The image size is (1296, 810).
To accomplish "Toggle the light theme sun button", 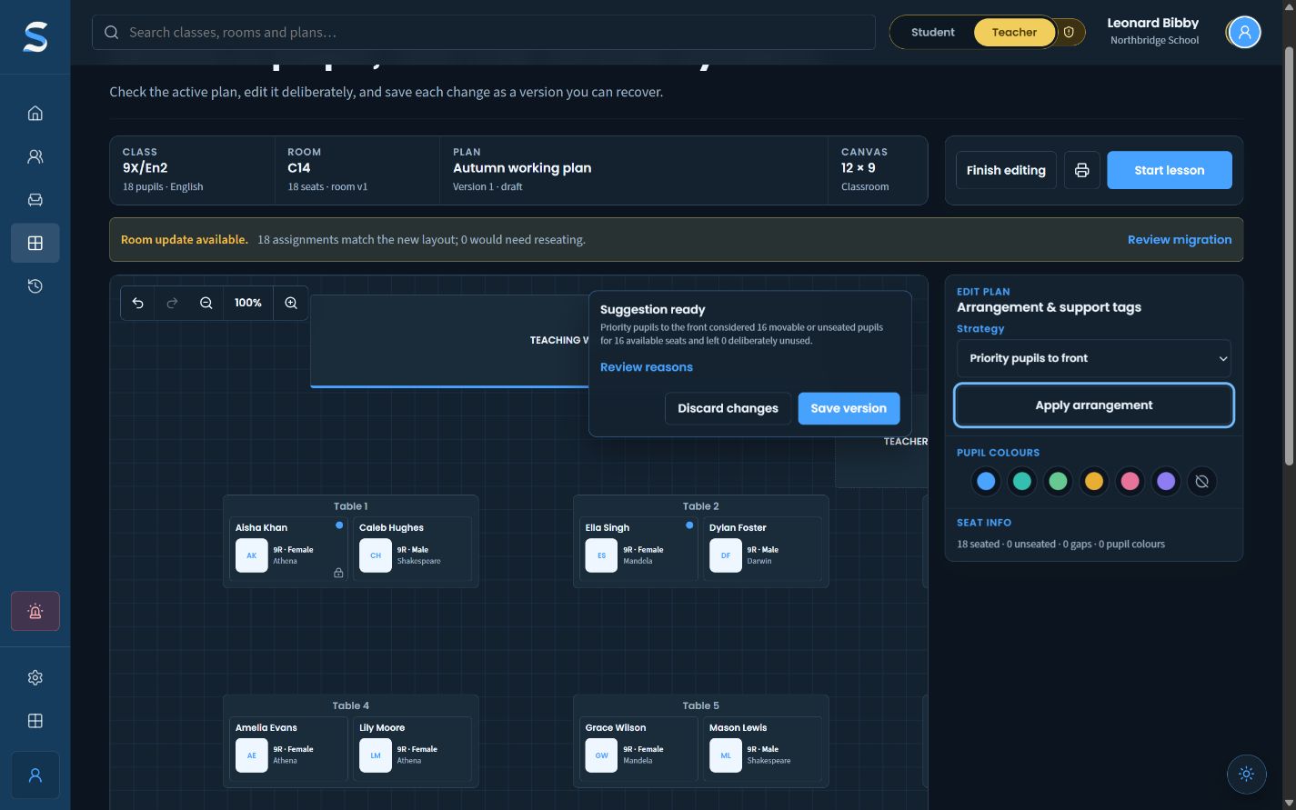I will (1246, 774).
